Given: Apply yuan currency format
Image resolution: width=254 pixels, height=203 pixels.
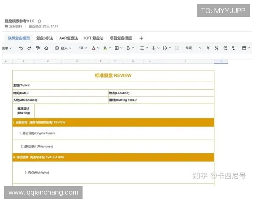Looking at the screenshot, I should coord(208,48).
